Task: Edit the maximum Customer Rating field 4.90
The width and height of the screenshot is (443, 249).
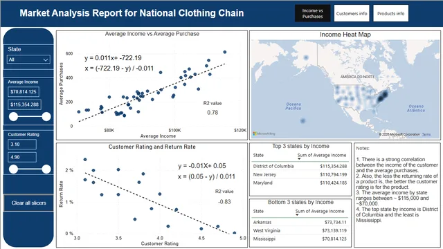Action: (x=22, y=157)
